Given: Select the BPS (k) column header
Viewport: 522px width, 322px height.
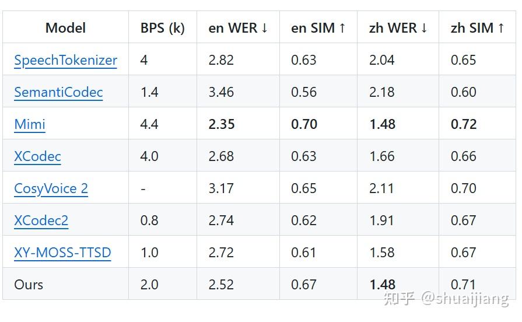Looking at the screenshot, I should point(162,27).
